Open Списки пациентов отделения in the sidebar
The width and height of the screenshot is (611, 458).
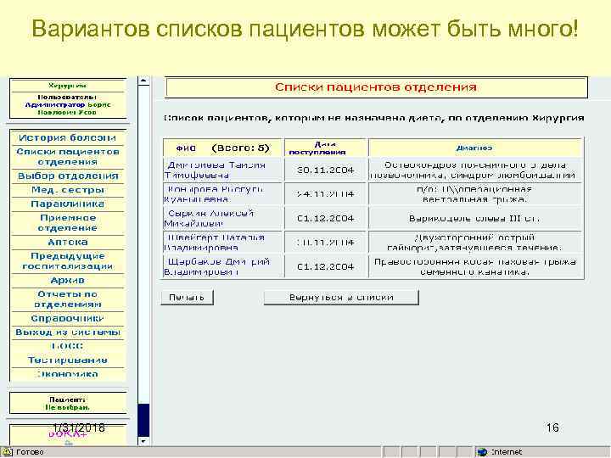coord(67,157)
